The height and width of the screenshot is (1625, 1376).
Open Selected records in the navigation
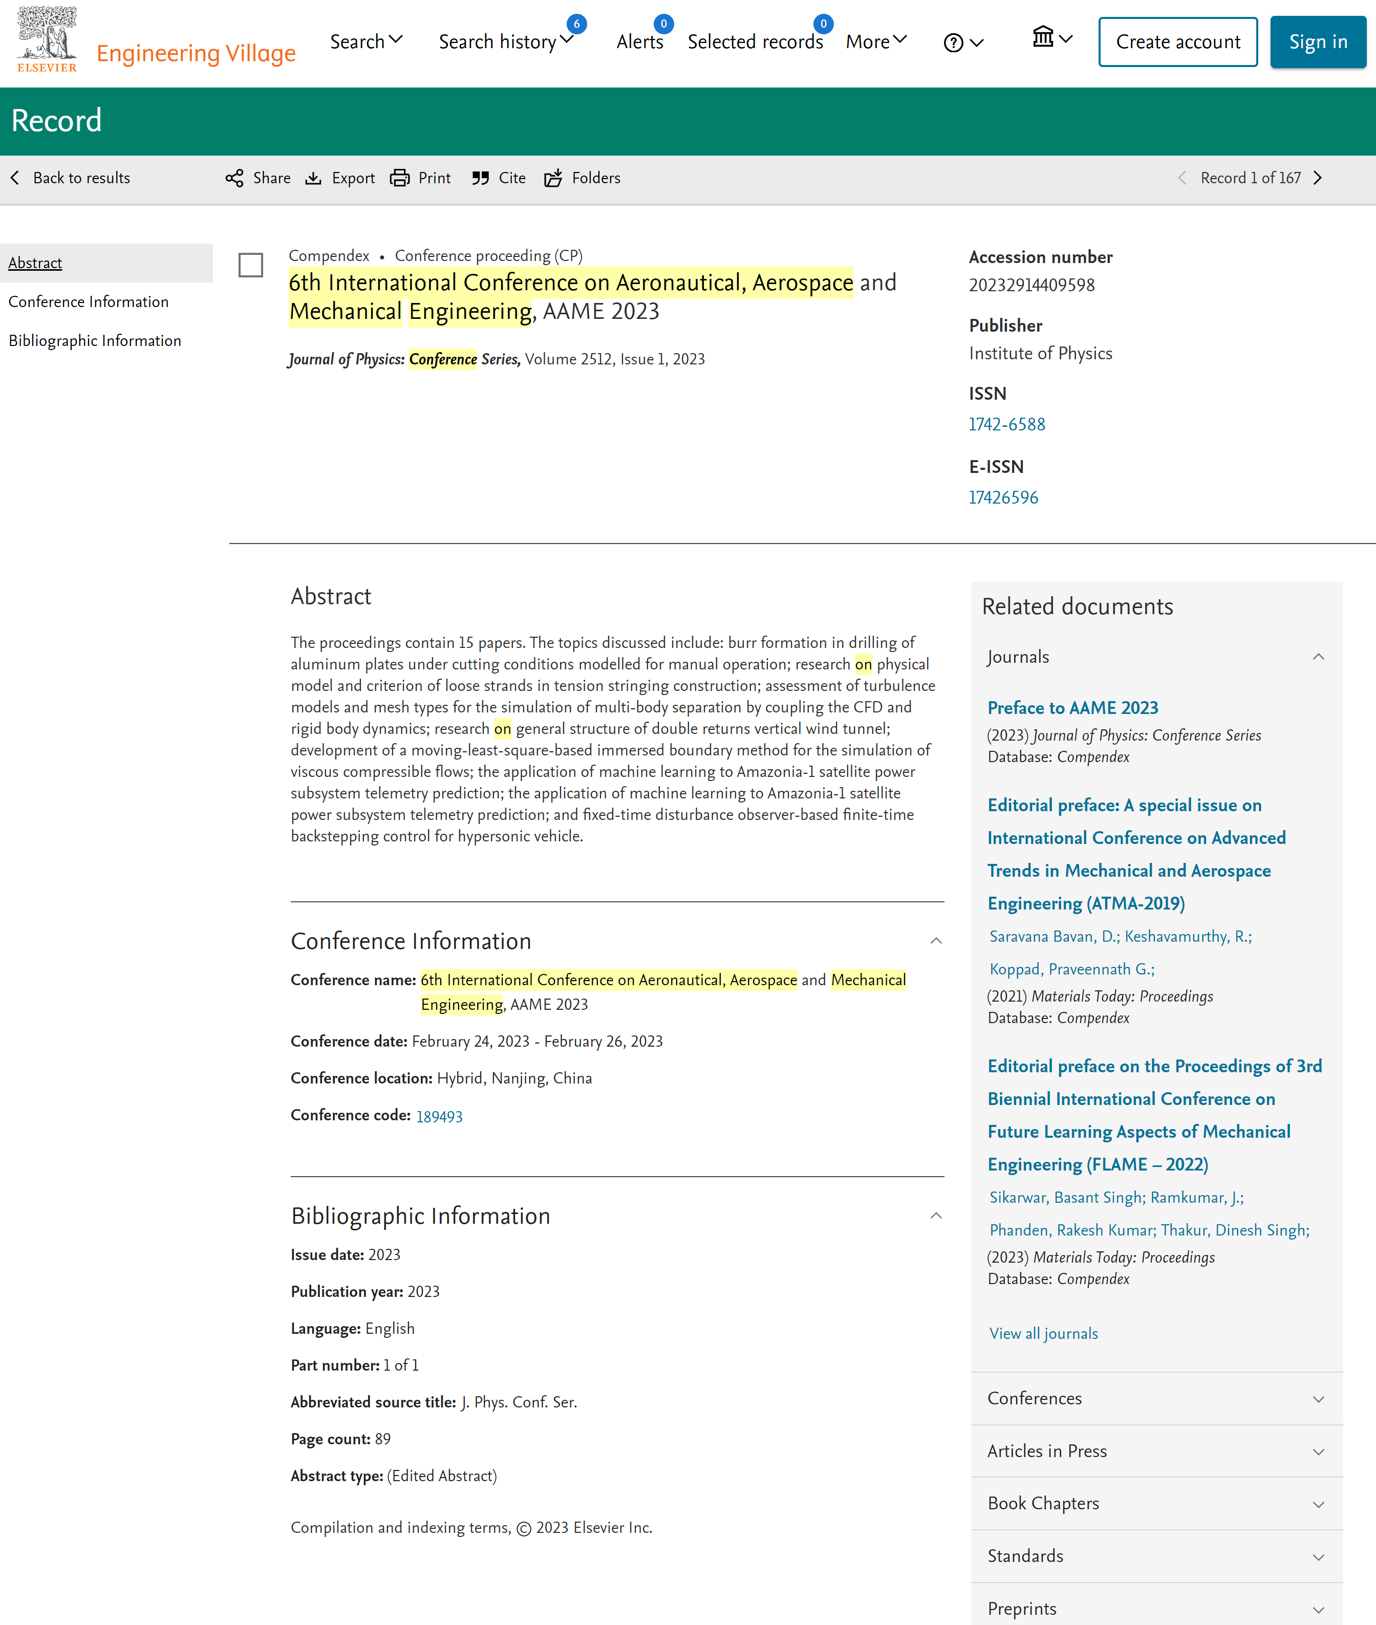click(755, 42)
